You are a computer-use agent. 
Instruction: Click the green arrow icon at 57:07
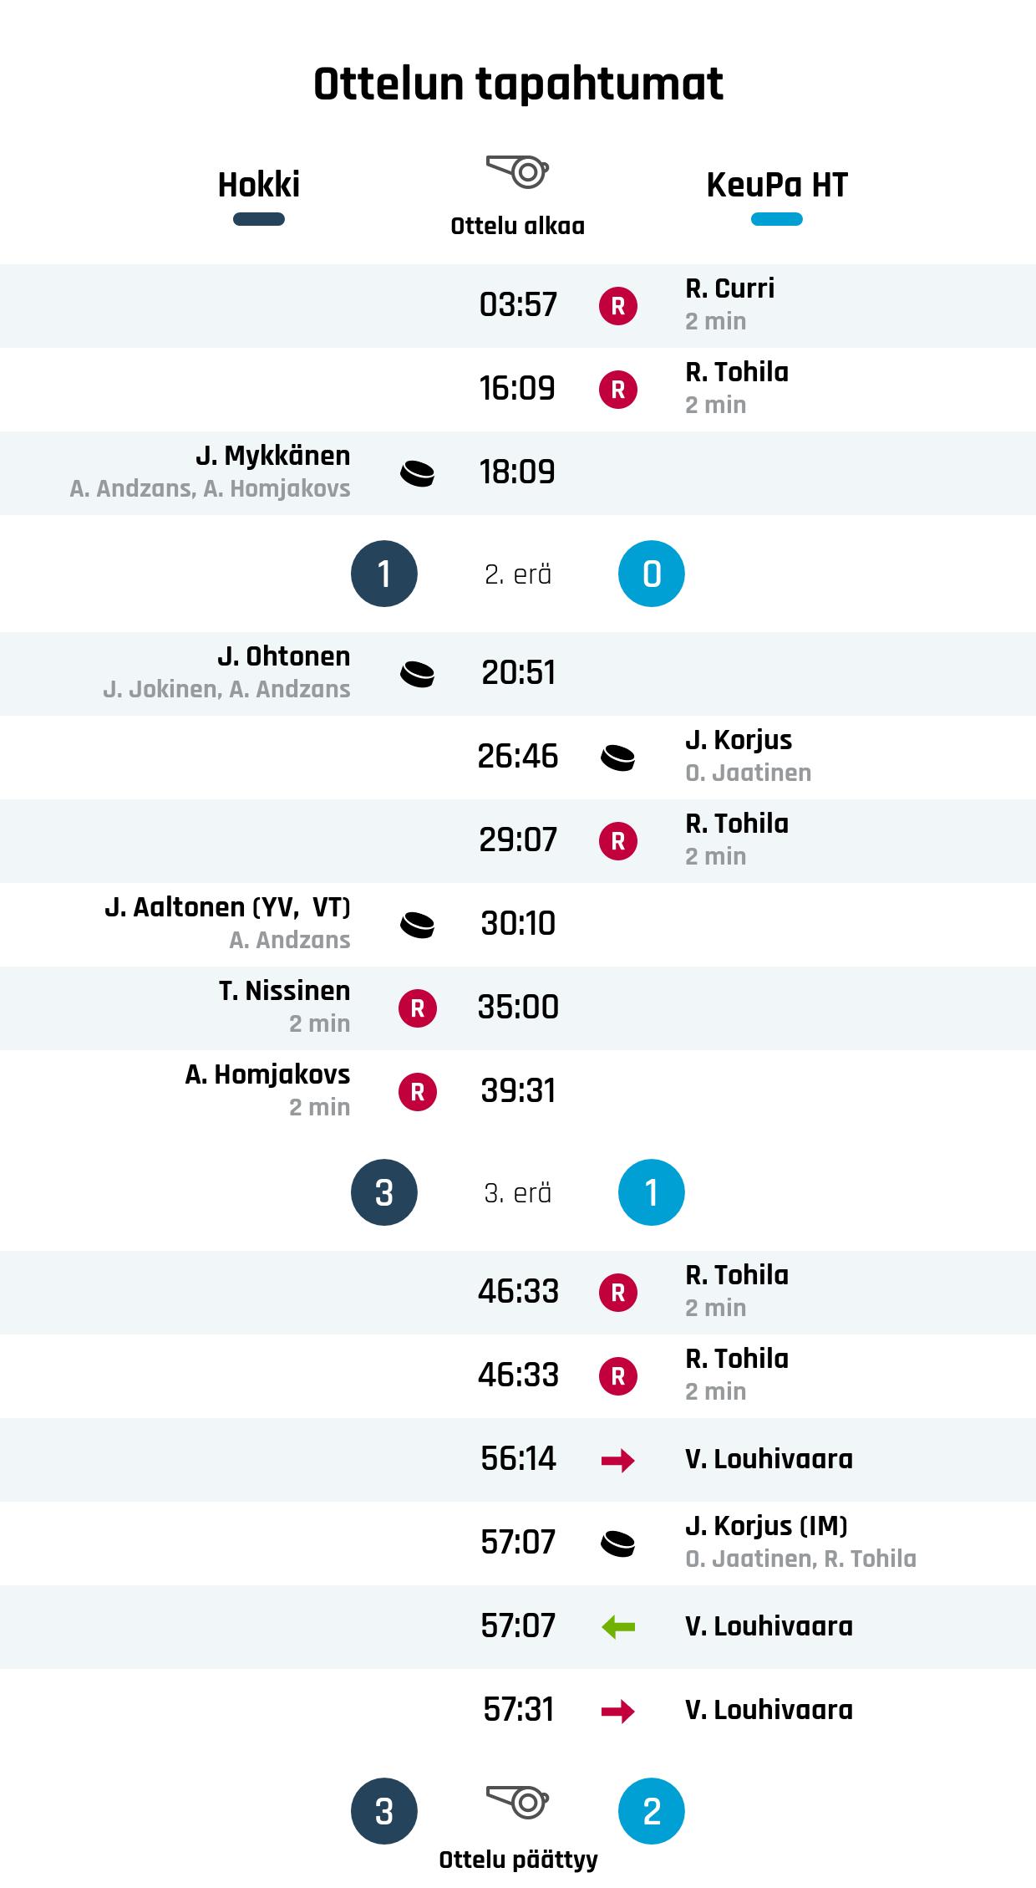pos(618,1627)
